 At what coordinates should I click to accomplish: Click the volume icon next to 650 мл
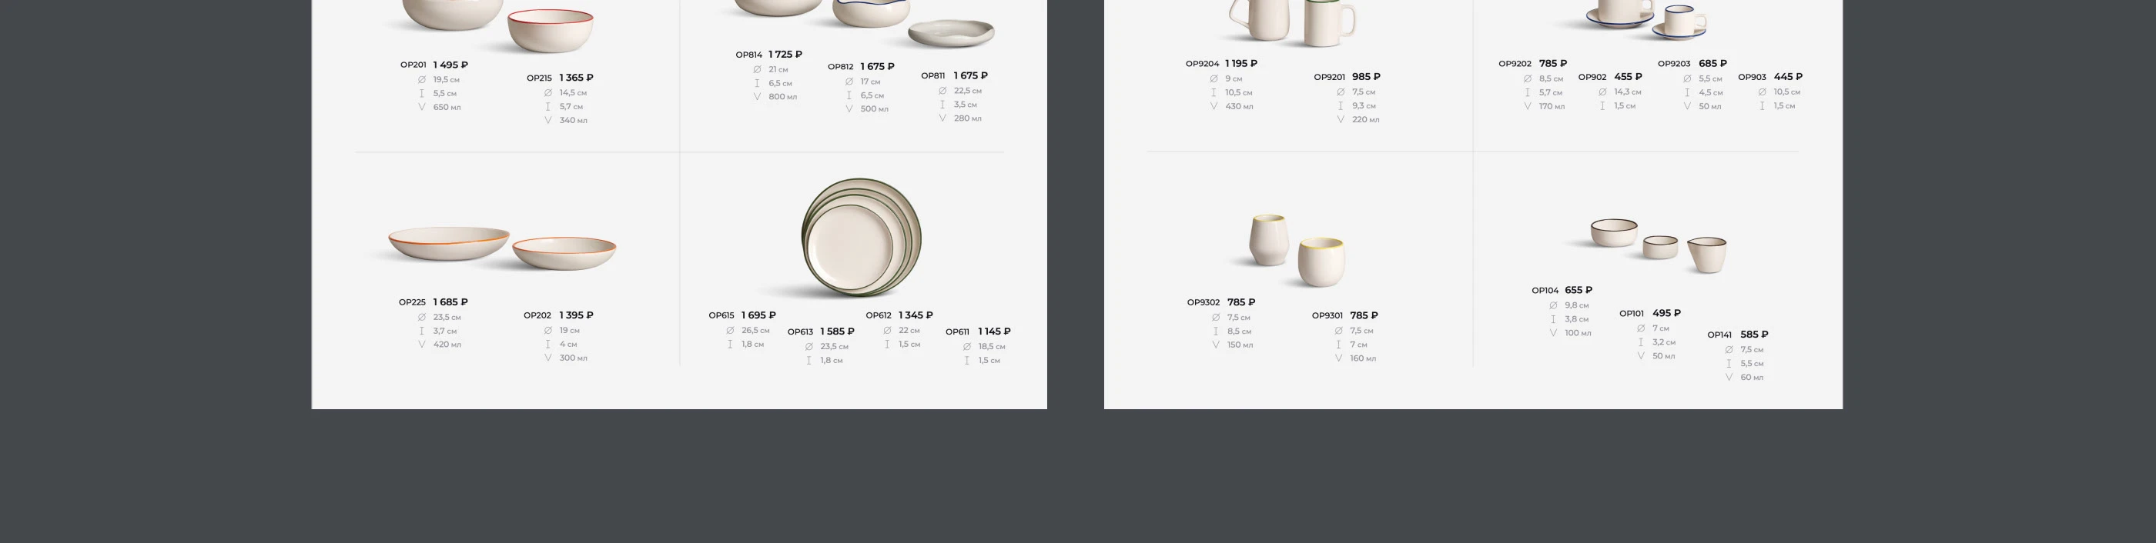click(422, 107)
